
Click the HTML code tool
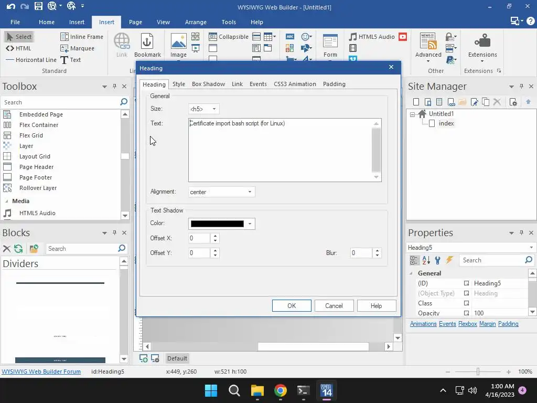[x=18, y=48]
